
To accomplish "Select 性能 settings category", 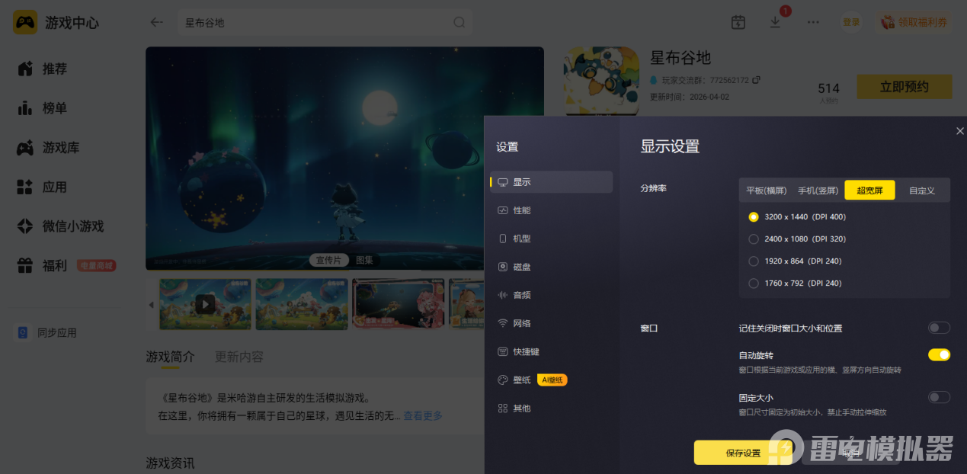I will coord(552,210).
